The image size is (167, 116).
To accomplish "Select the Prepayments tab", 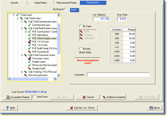I will click(x=93, y=3).
